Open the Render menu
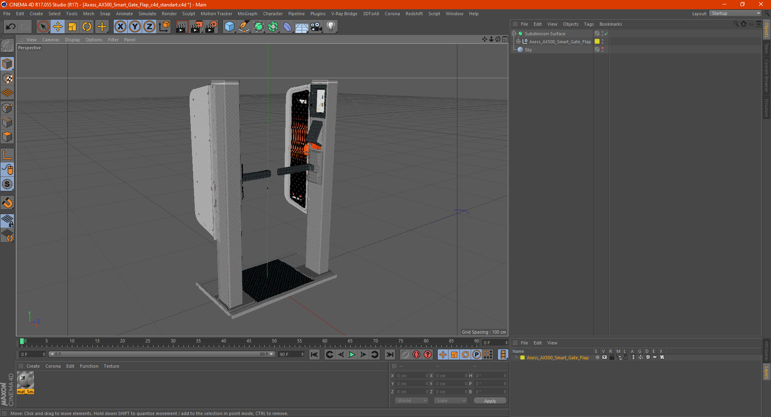This screenshot has width=771, height=417. pos(169,14)
